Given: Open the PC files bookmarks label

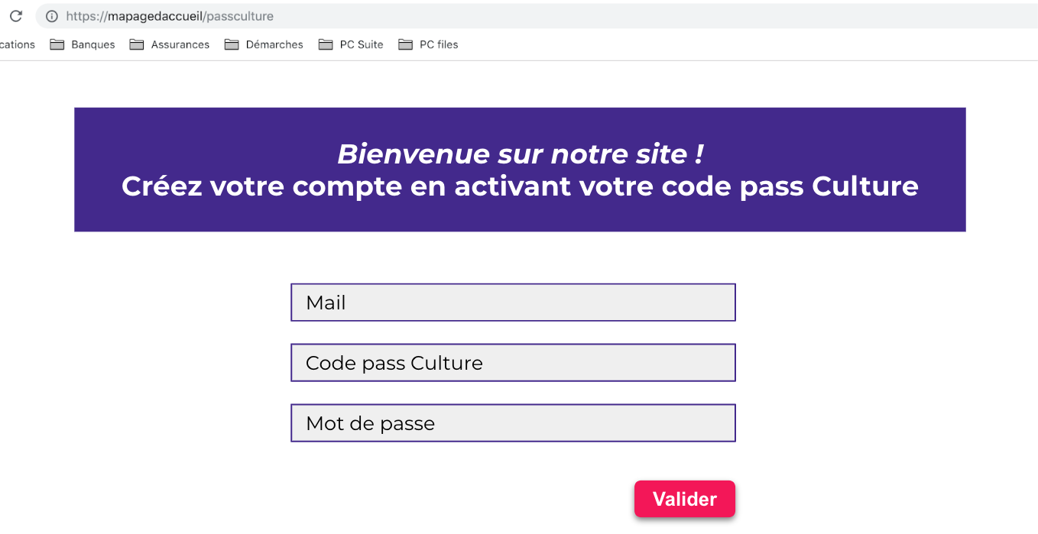Looking at the screenshot, I should (x=439, y=44).
